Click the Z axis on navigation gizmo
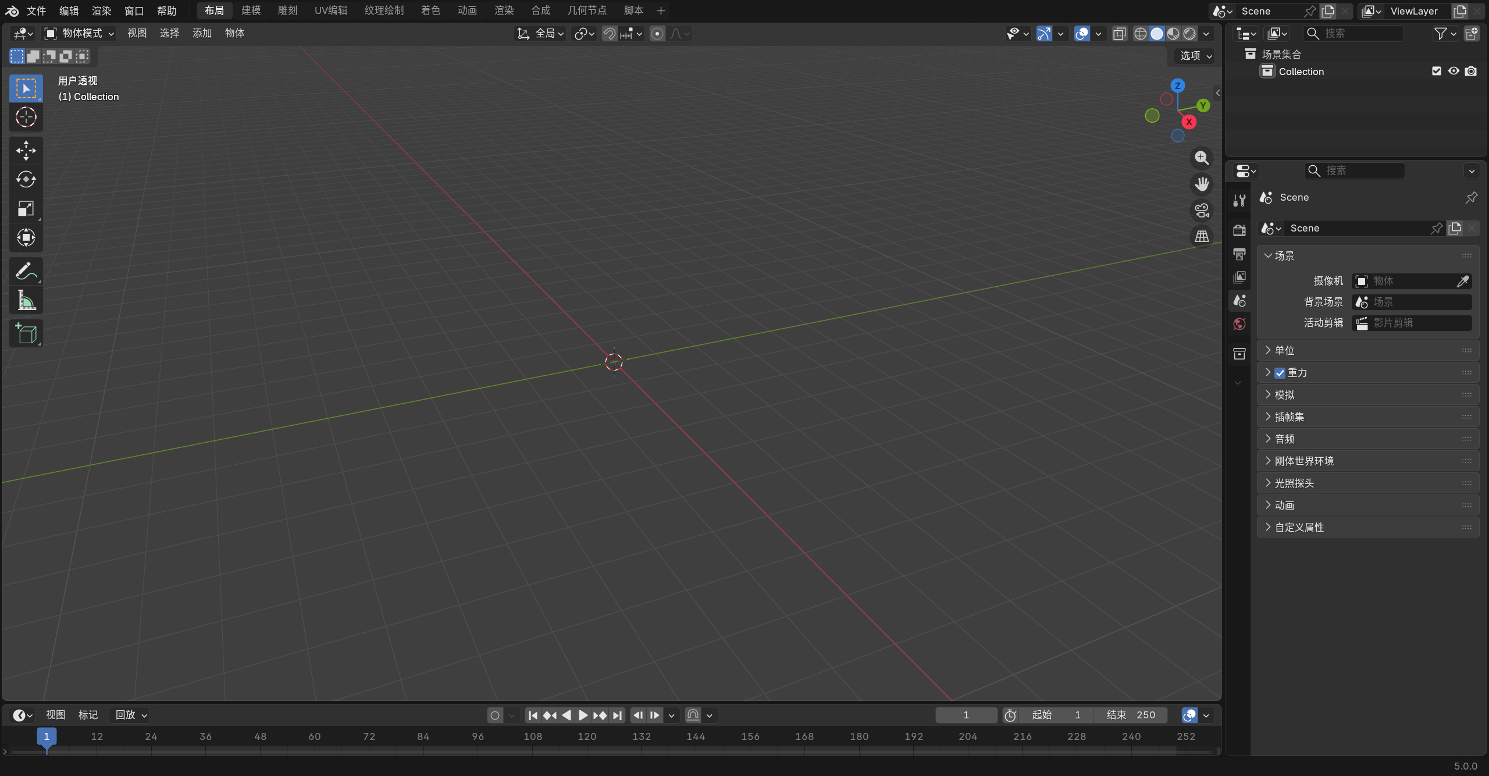This screenshot has height=776, width=1489. pos(1178,86)
